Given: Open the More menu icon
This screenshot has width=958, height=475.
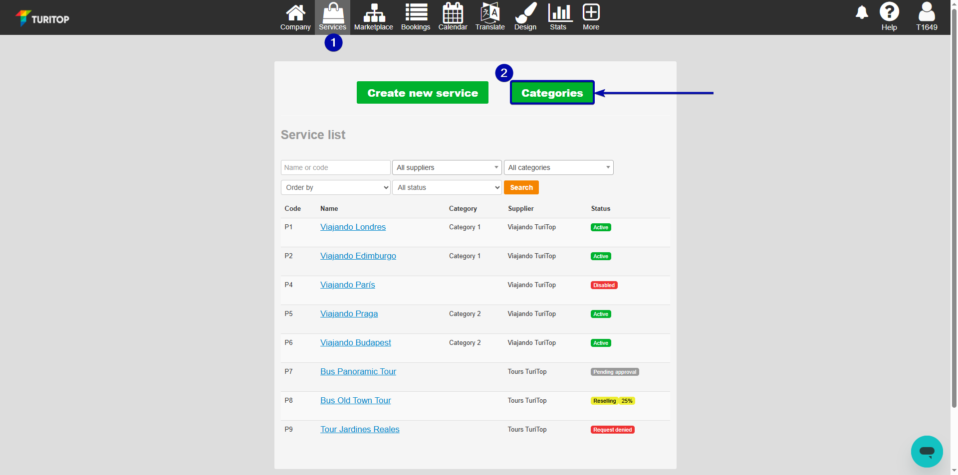Looking at the screenshot, I should [591, 16].
